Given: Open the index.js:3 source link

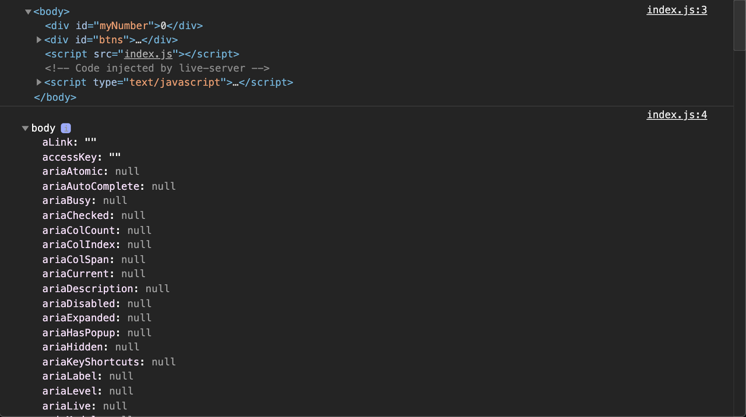Looking at the screenshot, I should pos(677,10).
